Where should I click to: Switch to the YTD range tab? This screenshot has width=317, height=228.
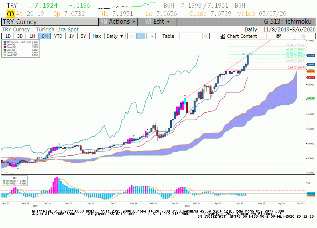[x=58, y=36]
